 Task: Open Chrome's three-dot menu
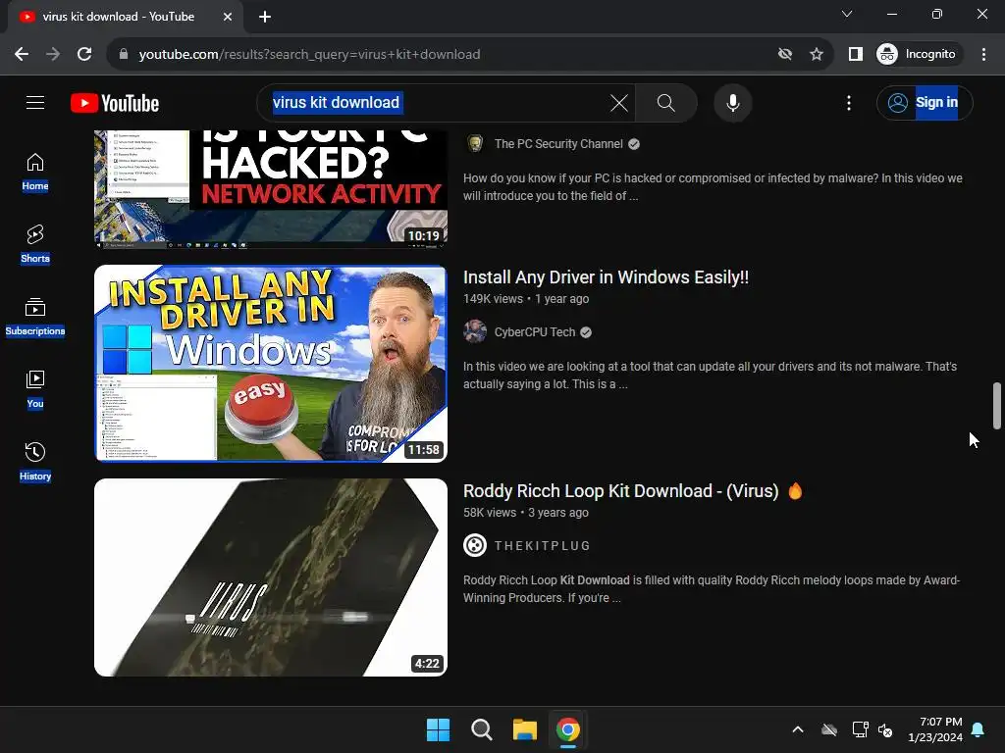coord(983,54)
